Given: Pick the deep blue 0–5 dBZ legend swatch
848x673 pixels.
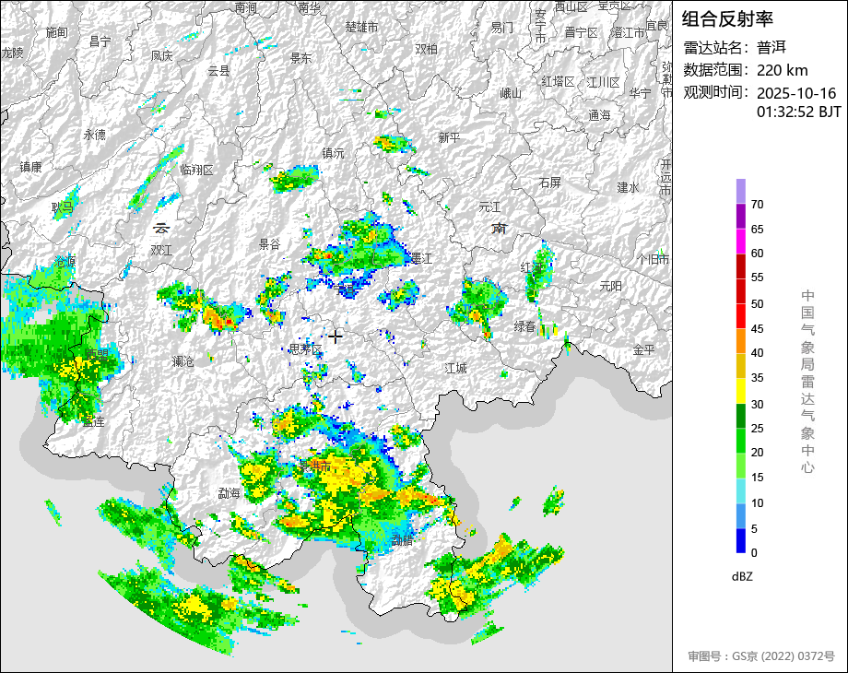Looking at the screenshot, I should click(740, 540).
